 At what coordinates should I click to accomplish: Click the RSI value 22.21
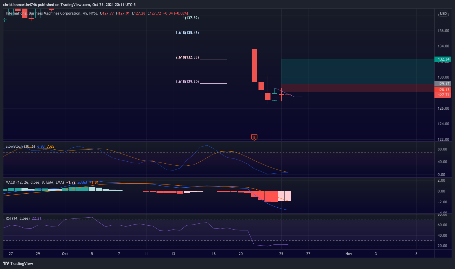37,218
